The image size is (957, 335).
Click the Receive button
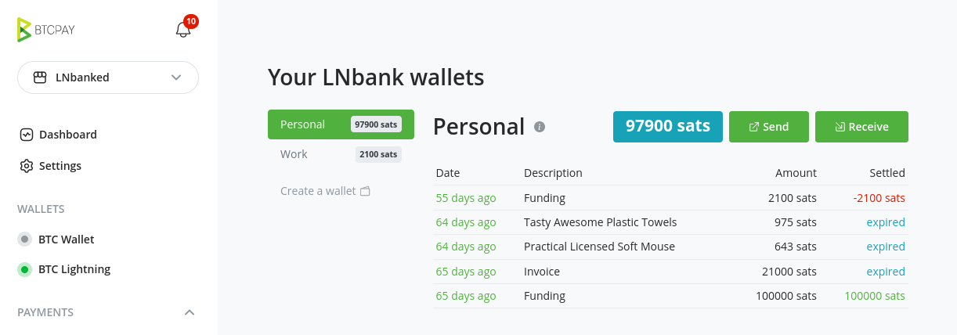(x=861, y=127)
